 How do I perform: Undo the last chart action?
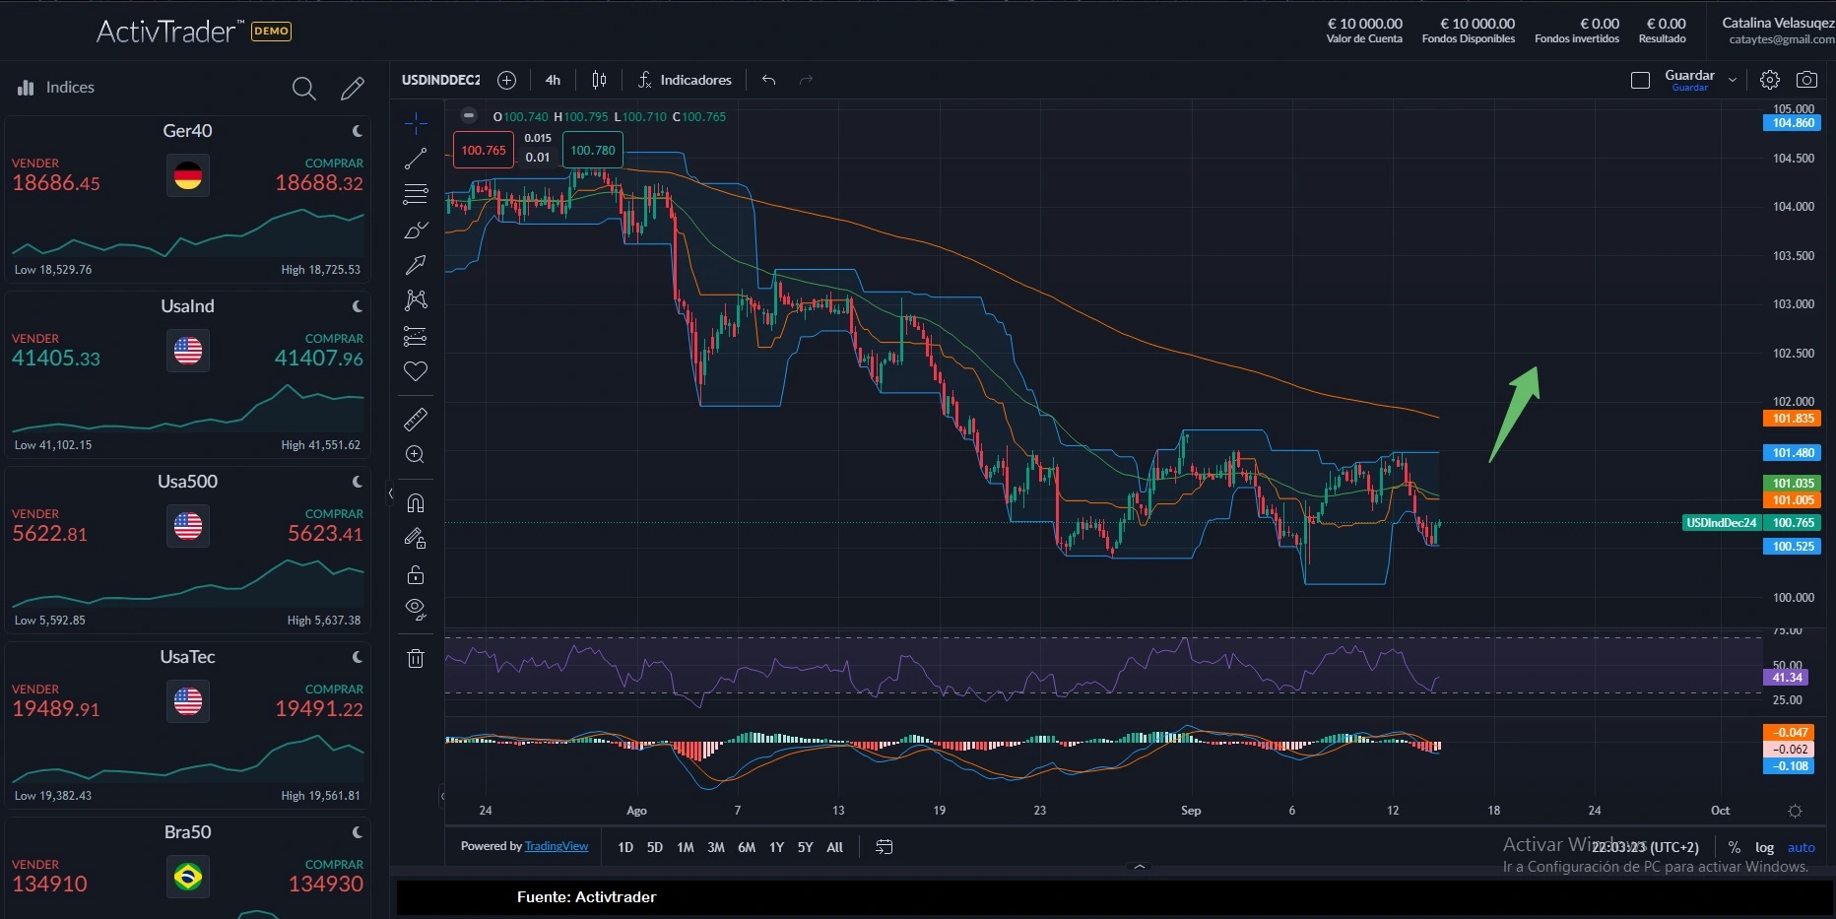(769, 80)
